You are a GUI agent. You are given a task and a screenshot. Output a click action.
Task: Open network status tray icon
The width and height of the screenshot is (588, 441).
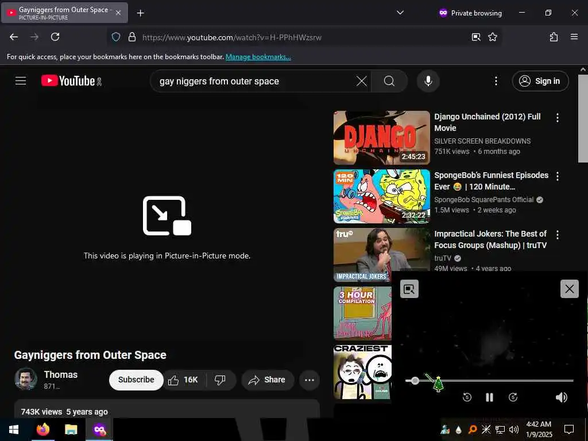pos(500,430)
